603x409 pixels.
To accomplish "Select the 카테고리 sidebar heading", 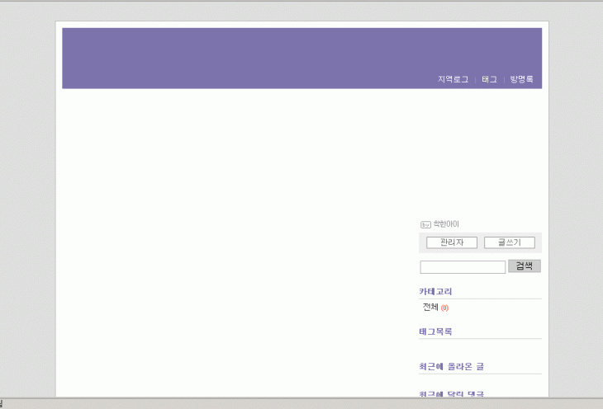I will click(435, 291).
